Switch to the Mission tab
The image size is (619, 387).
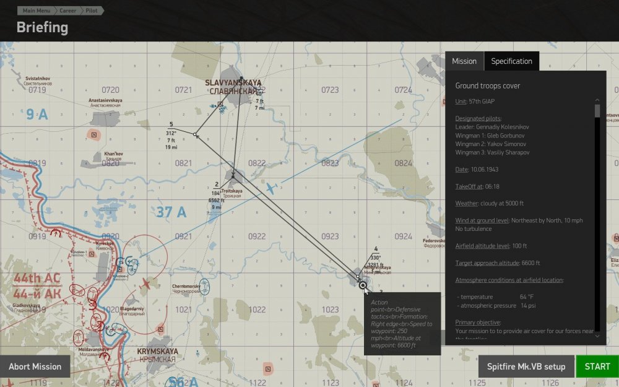464,61
